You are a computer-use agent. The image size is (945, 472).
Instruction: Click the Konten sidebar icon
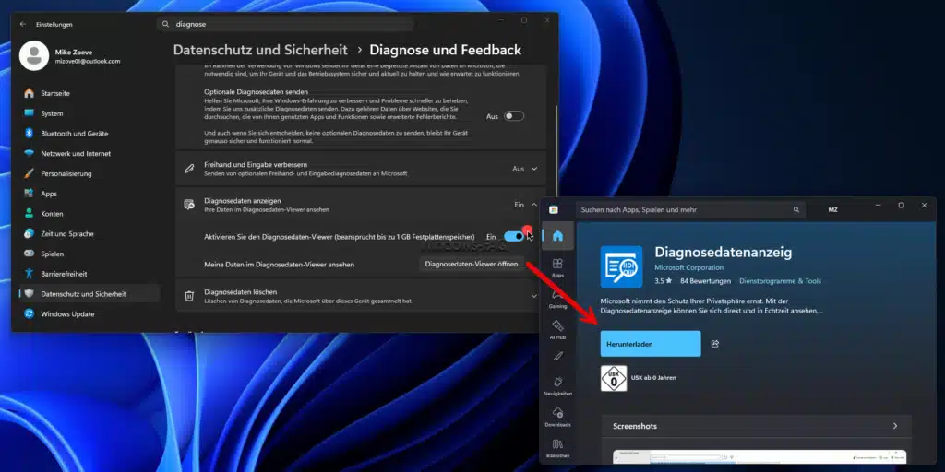29,214
